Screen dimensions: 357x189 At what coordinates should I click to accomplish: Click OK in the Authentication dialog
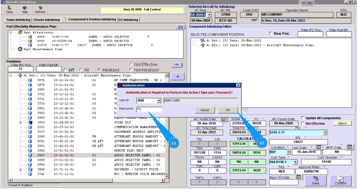(x=228, y=110)
